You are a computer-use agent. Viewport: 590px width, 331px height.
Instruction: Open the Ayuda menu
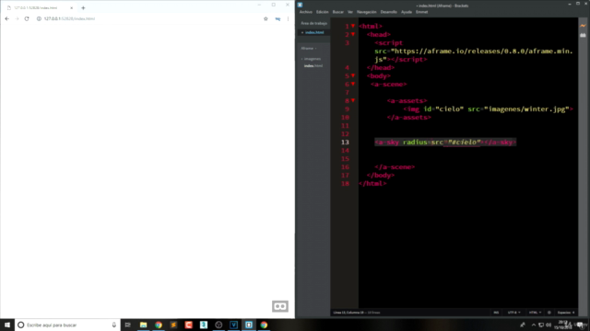[x=407, y=12]
